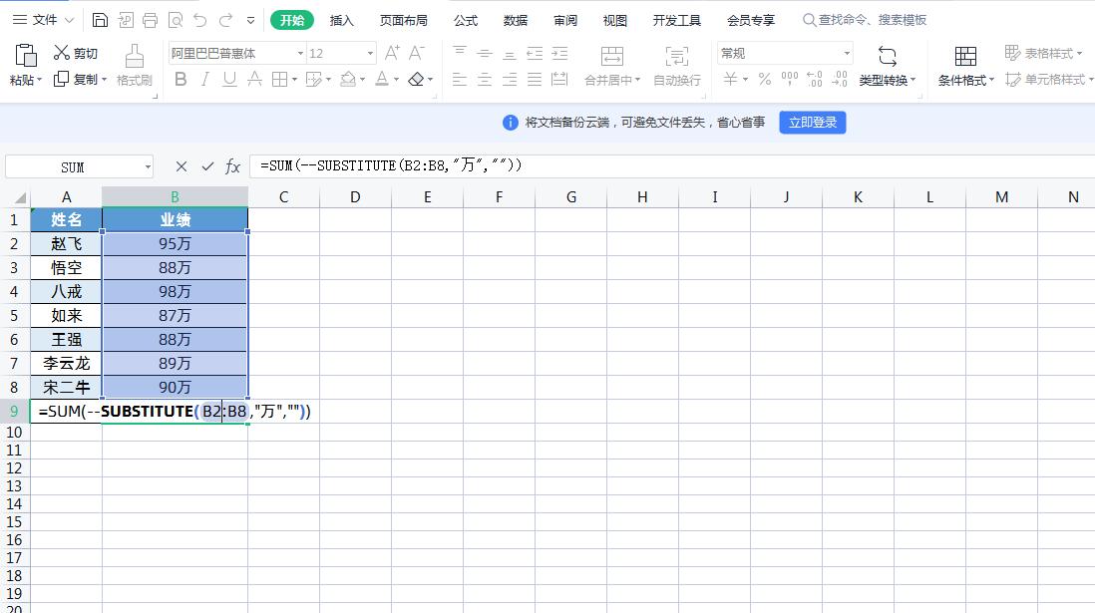Image resolution: width=1095 pixels, height=613 pixels.
Task: Align text left
Action: 460,79
